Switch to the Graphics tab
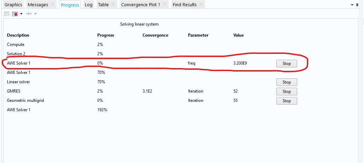364x163 pixels. [13, 4]
